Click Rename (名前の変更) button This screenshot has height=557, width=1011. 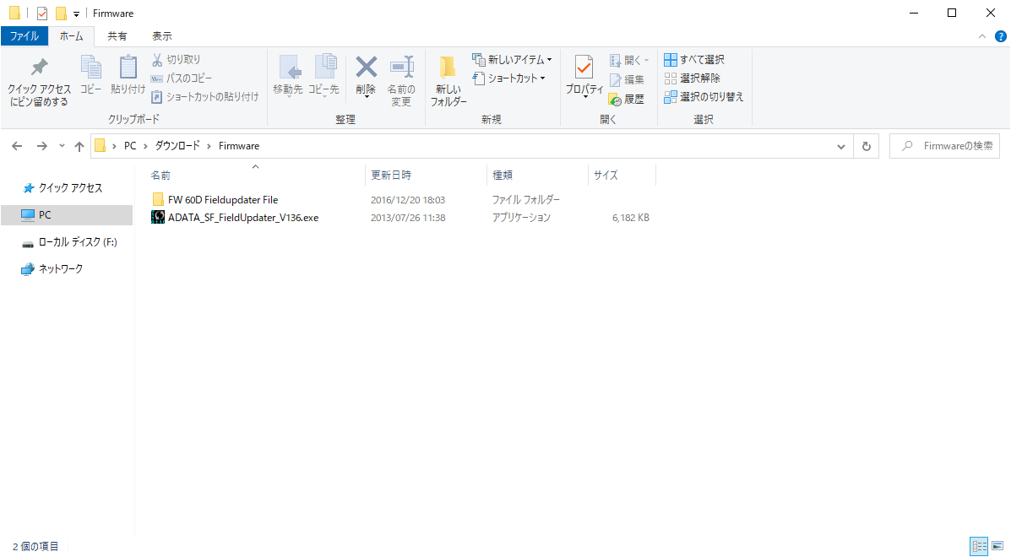(x=401, y=81)
